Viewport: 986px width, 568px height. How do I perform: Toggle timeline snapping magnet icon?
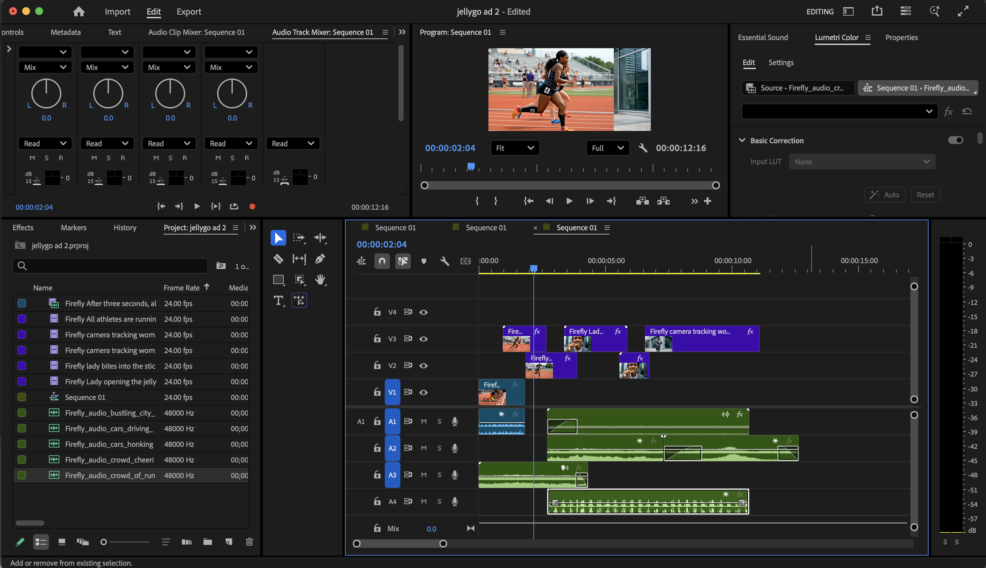coord(382,261)
